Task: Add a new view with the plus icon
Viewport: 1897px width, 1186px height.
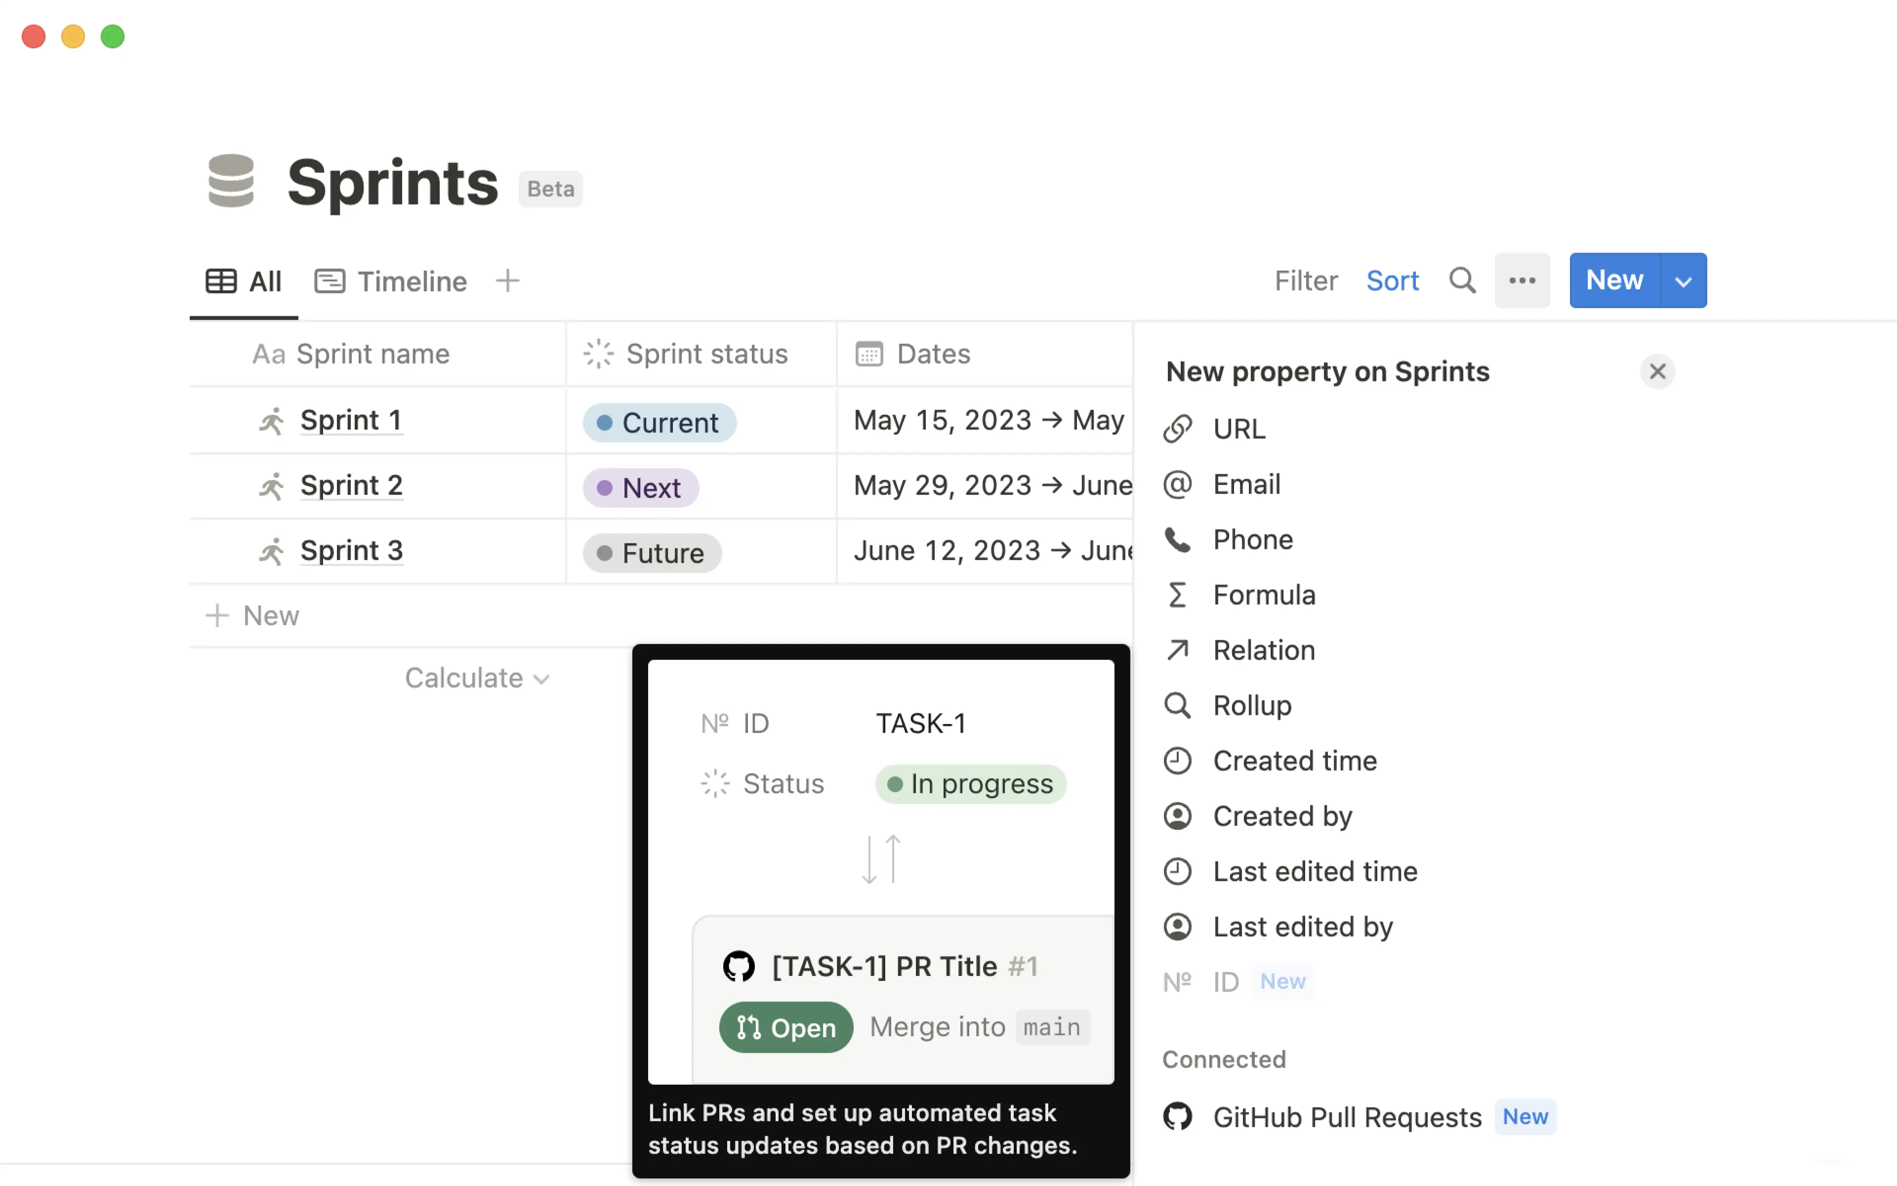Action: [x=507, y=280]
